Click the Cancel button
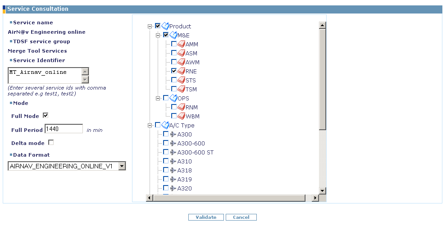This screenshot has height=226, width=446. tap(241, 217)
